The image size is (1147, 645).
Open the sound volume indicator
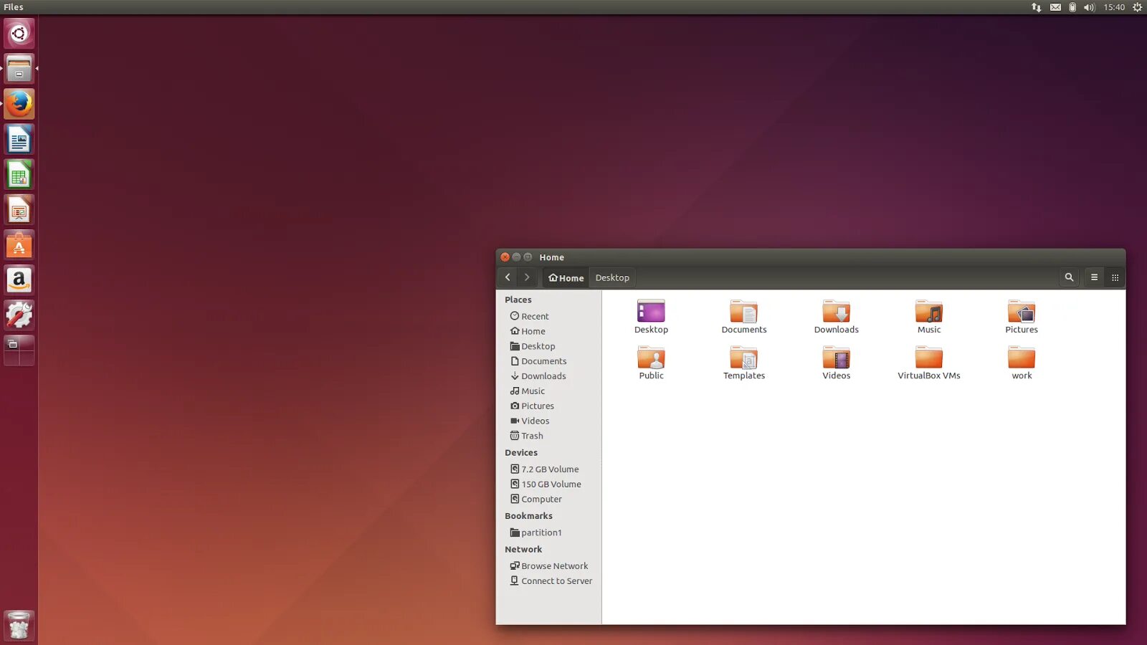coord(1089,7)
